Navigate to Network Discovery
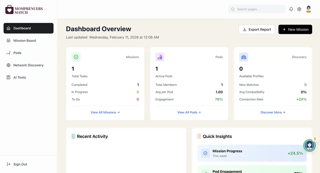This screenshot has width=320, height=173. click(28, 65)
